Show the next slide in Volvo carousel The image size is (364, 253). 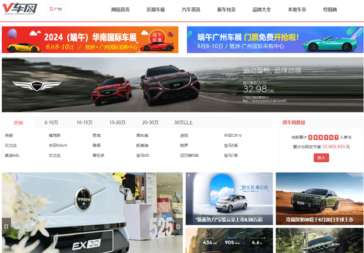click(x=178, y=226)
